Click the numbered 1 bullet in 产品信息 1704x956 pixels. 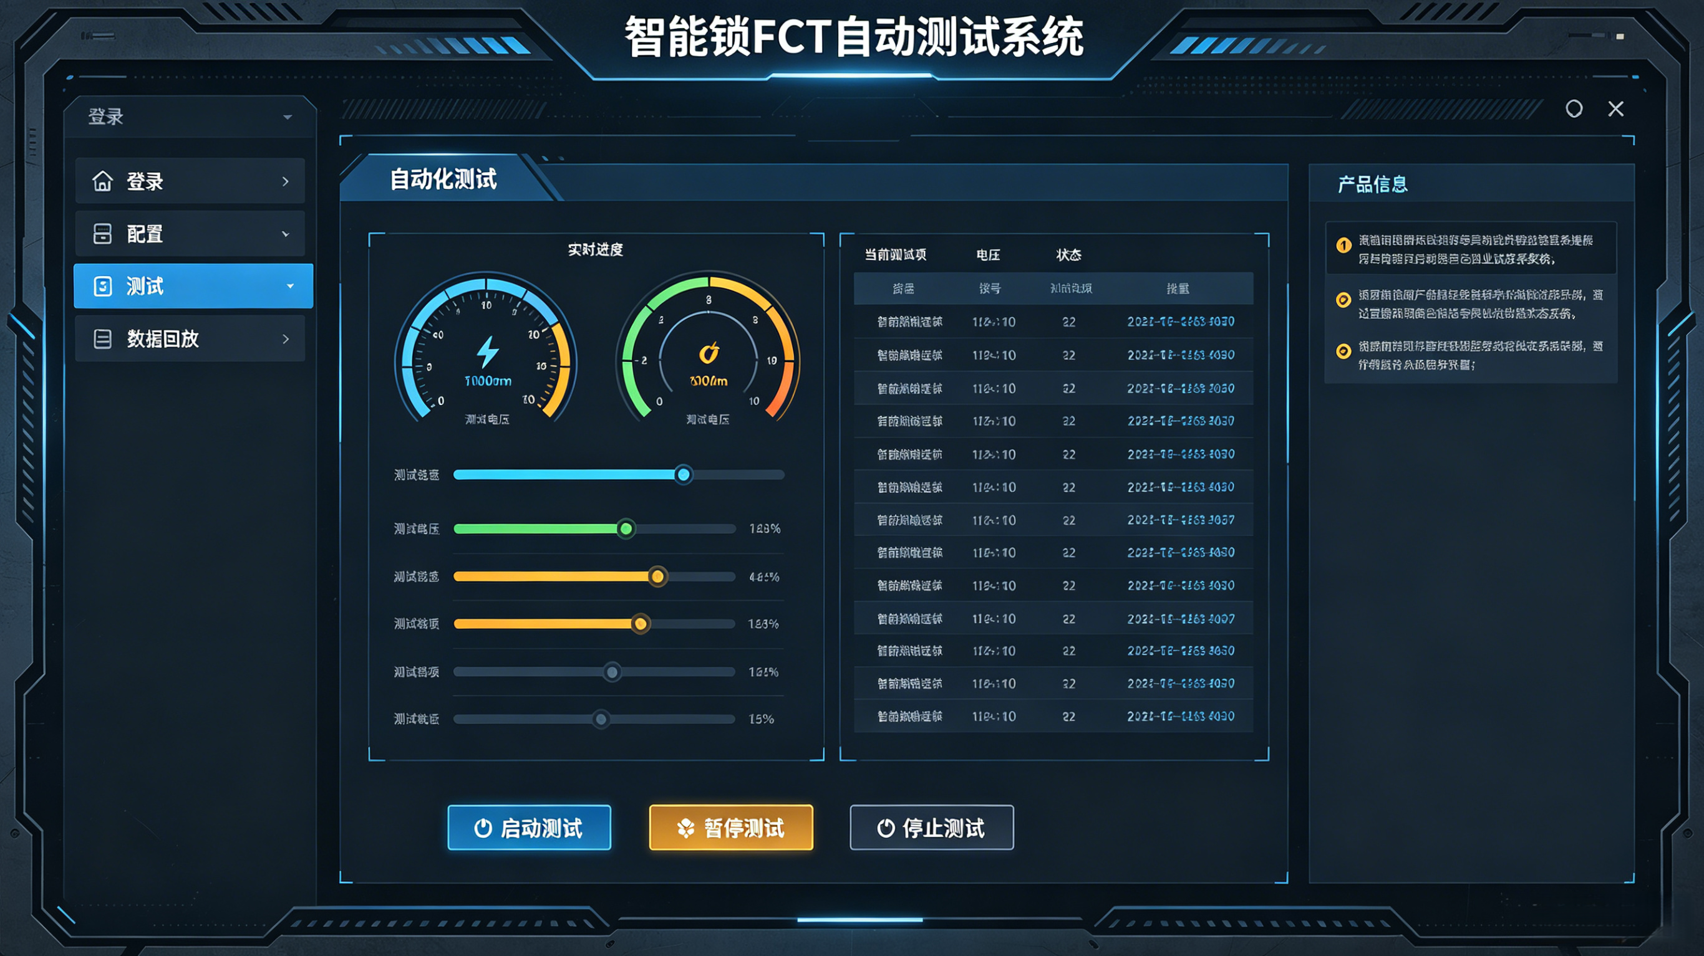coord(1343,246)
